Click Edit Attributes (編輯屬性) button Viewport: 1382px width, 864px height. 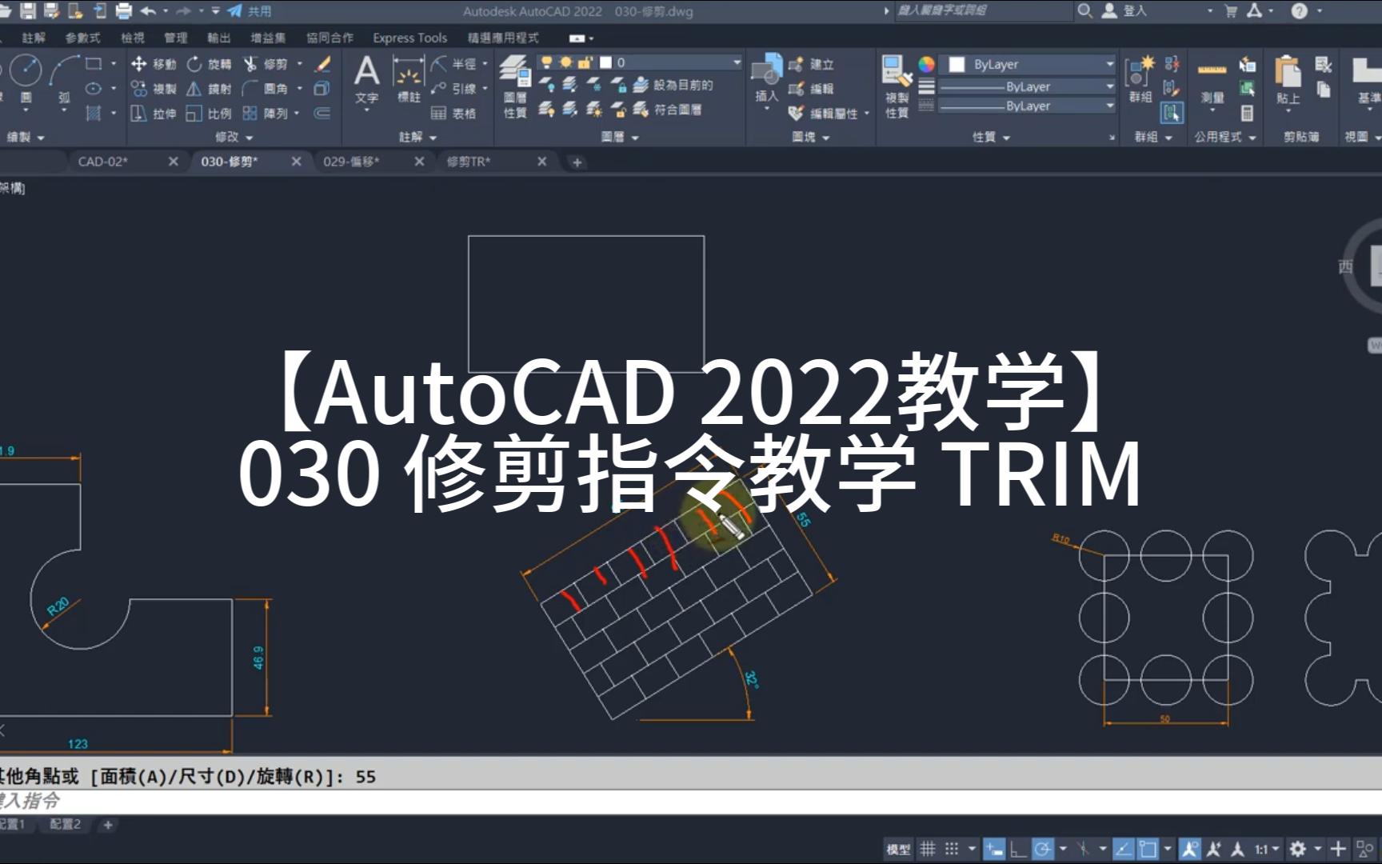[x=824, y=114]
